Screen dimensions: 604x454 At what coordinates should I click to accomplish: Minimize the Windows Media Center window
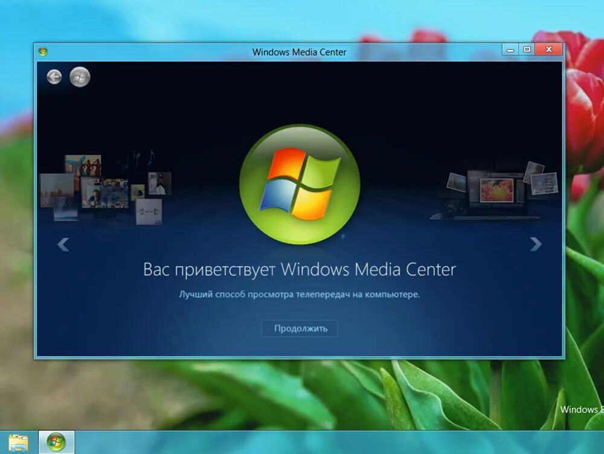coord(510,50)
